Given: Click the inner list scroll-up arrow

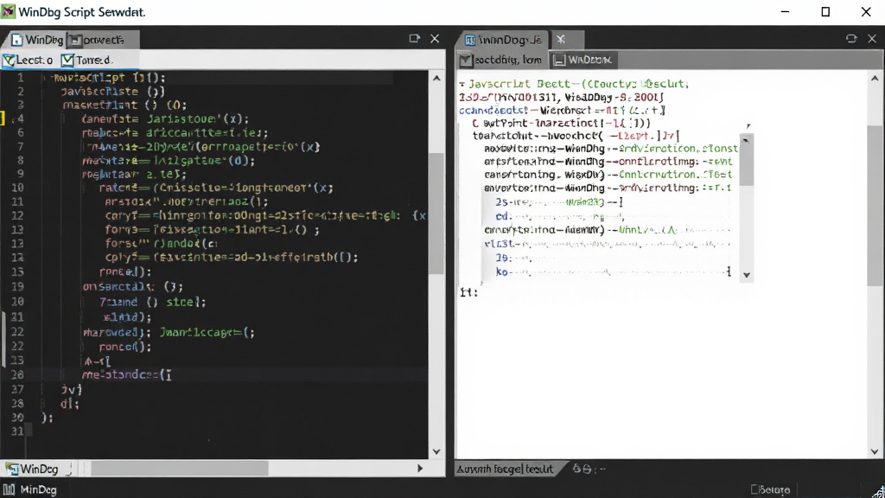Looking at the screenshot, I should pos(747,139).
